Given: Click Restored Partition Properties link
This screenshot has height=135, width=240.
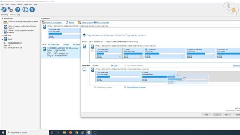Looking at the screenshot, I should click(x=136, y=87).
